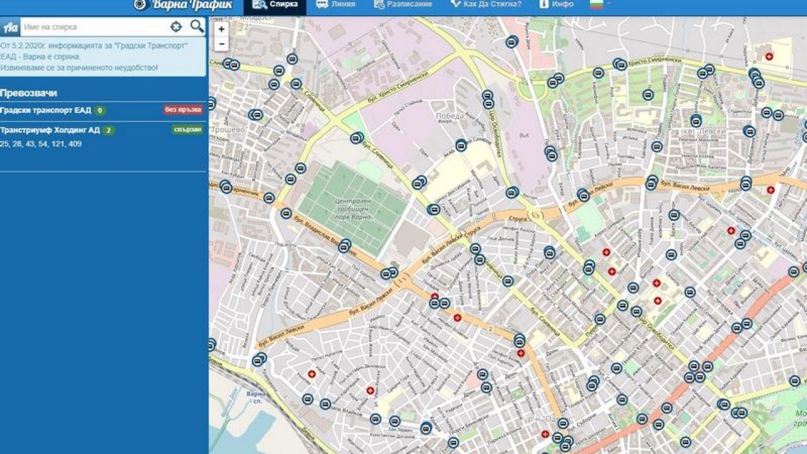
Task: Open the Инфо page
Action: 556,4
